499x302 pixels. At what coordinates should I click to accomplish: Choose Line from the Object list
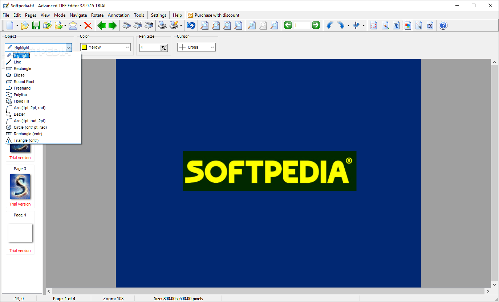click(x=43, y=62)
